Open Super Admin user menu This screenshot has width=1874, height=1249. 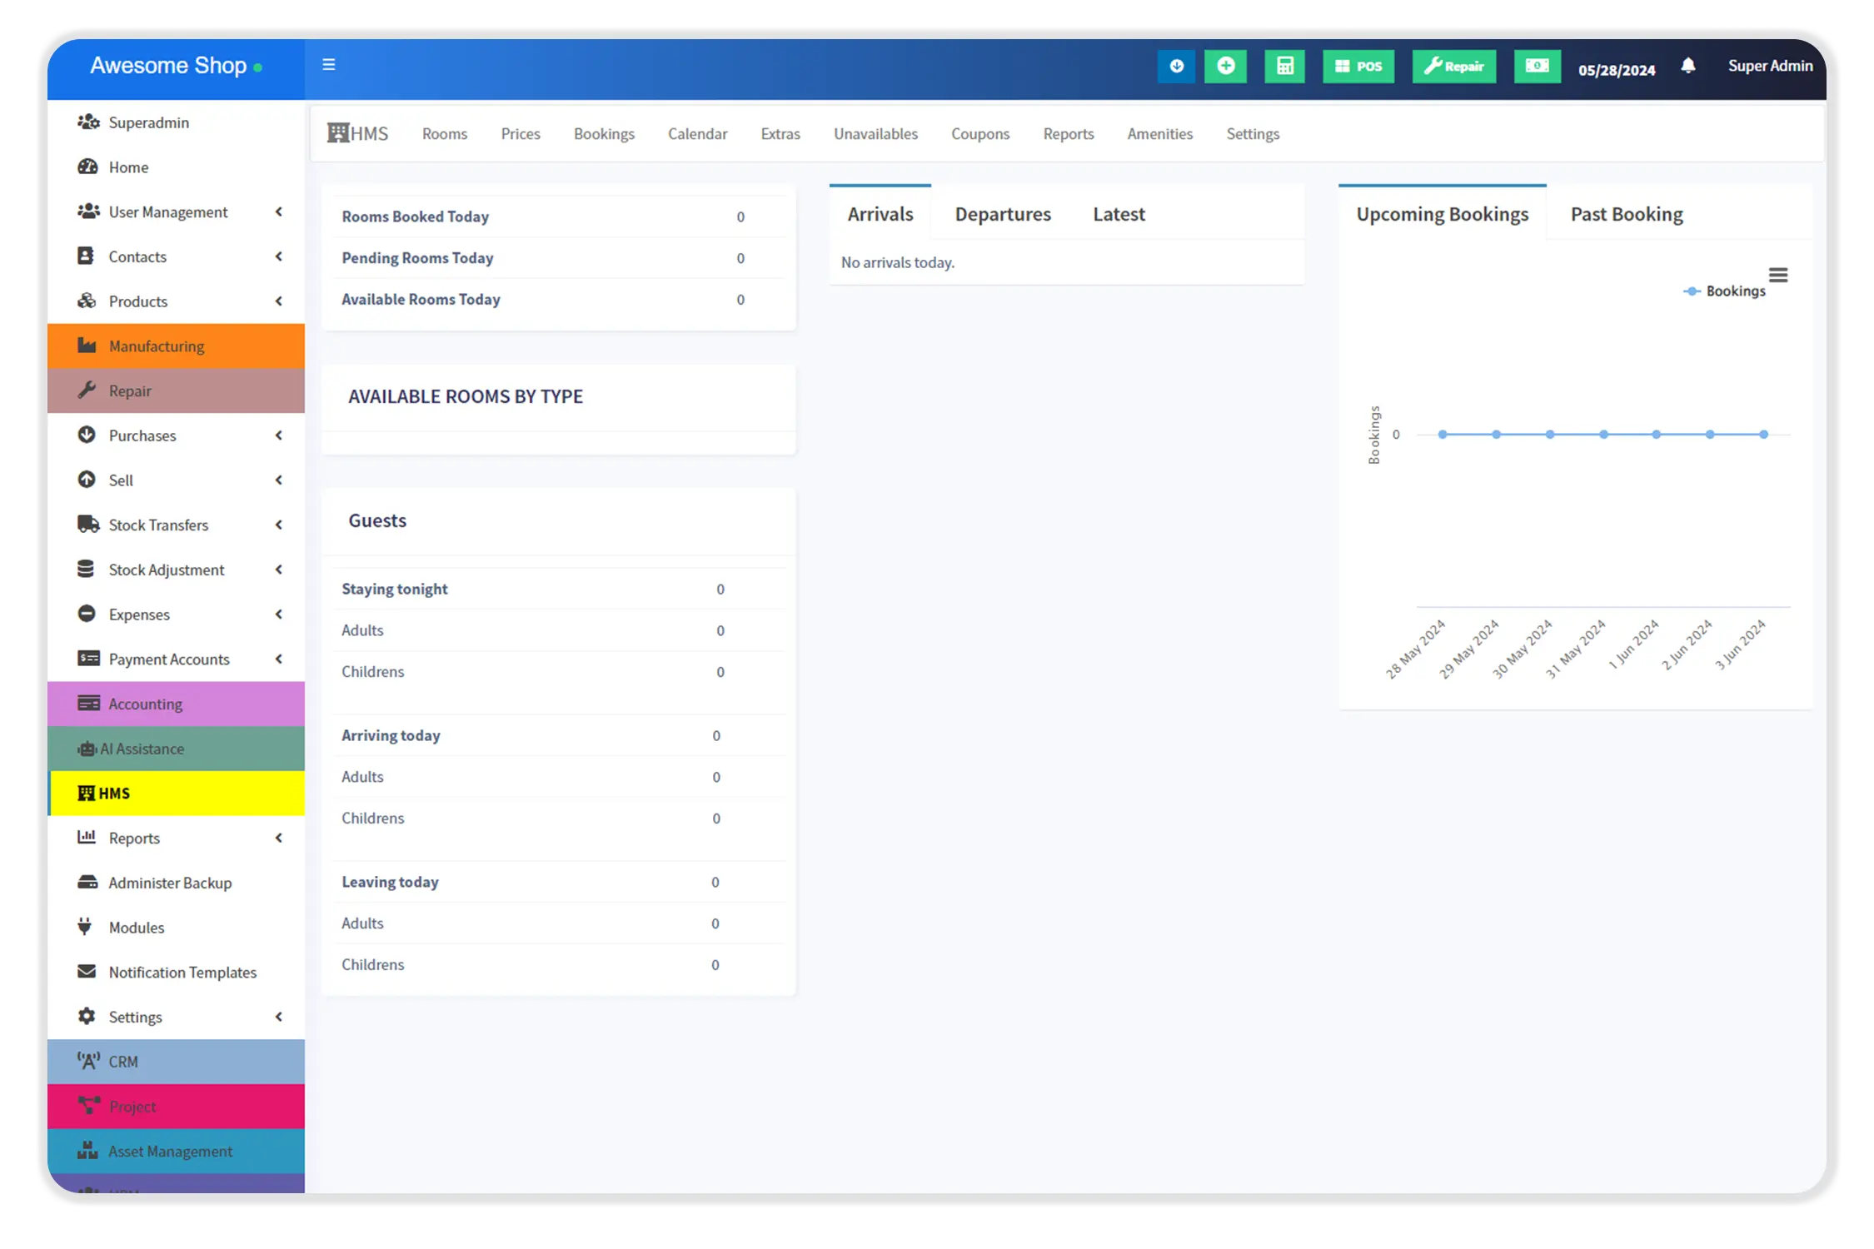coord(1770,66)
